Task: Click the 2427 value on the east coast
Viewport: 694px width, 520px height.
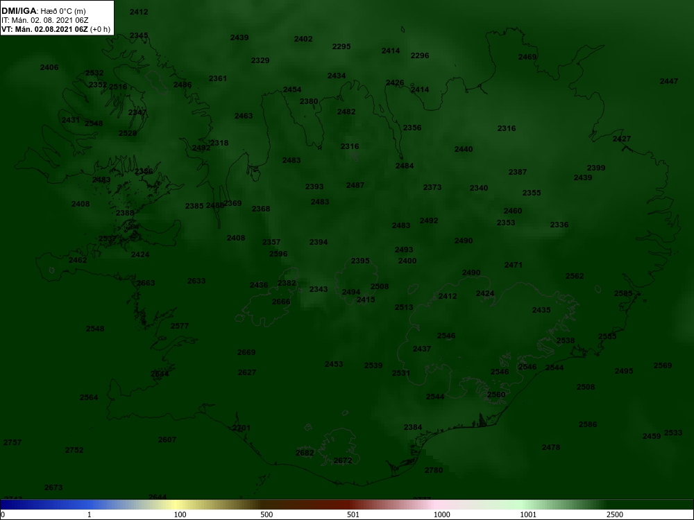Action: point(621,139)
